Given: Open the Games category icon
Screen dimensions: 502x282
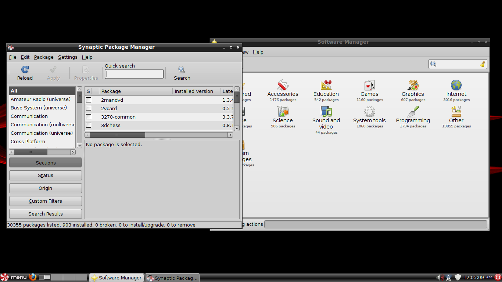Looking at the screenshot, I should coord(369,85).
